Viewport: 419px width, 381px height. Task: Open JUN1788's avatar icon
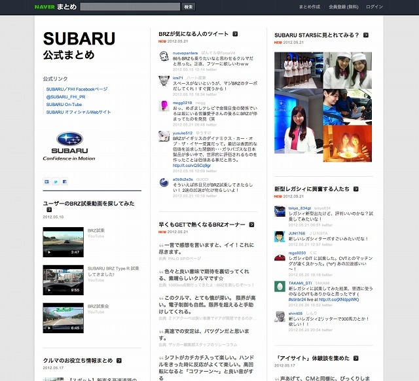point(280,236)
